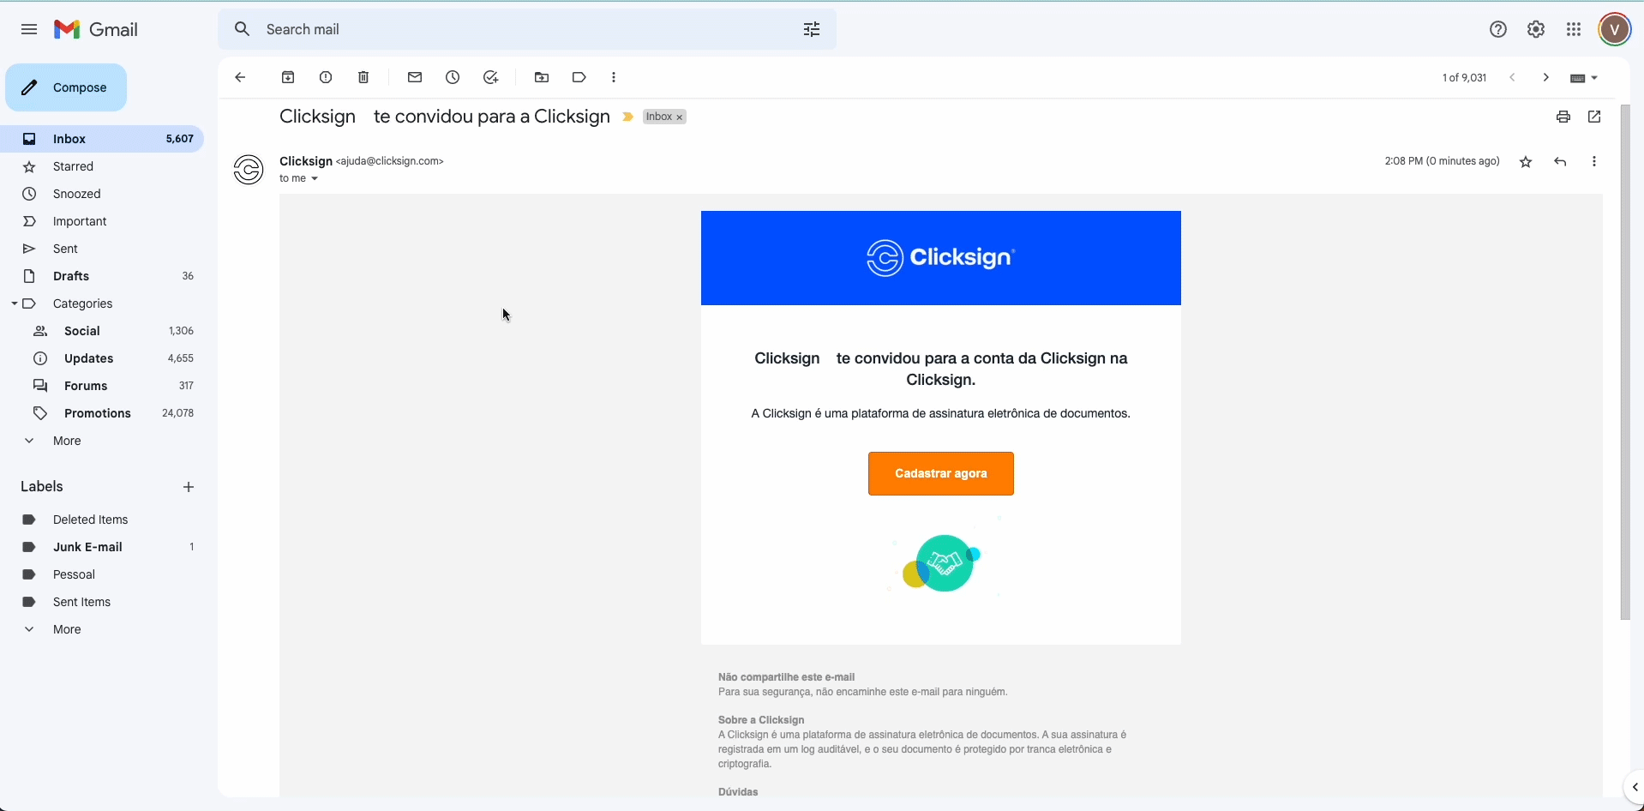Remove the Inbox label with x
1644x811 pixels.
(x=680, y=117)
